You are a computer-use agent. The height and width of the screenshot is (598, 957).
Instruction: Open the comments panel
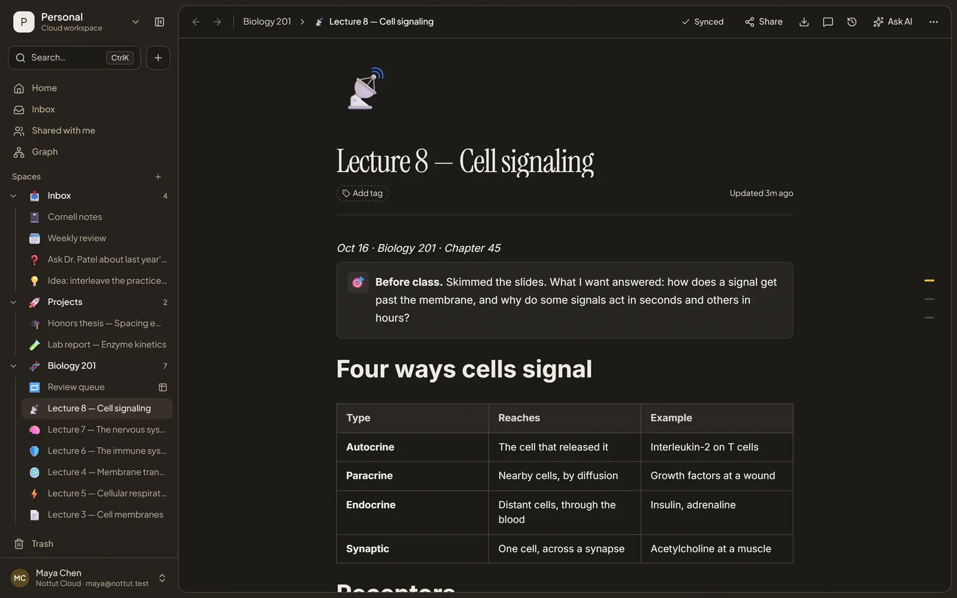(x=828, y=22)
